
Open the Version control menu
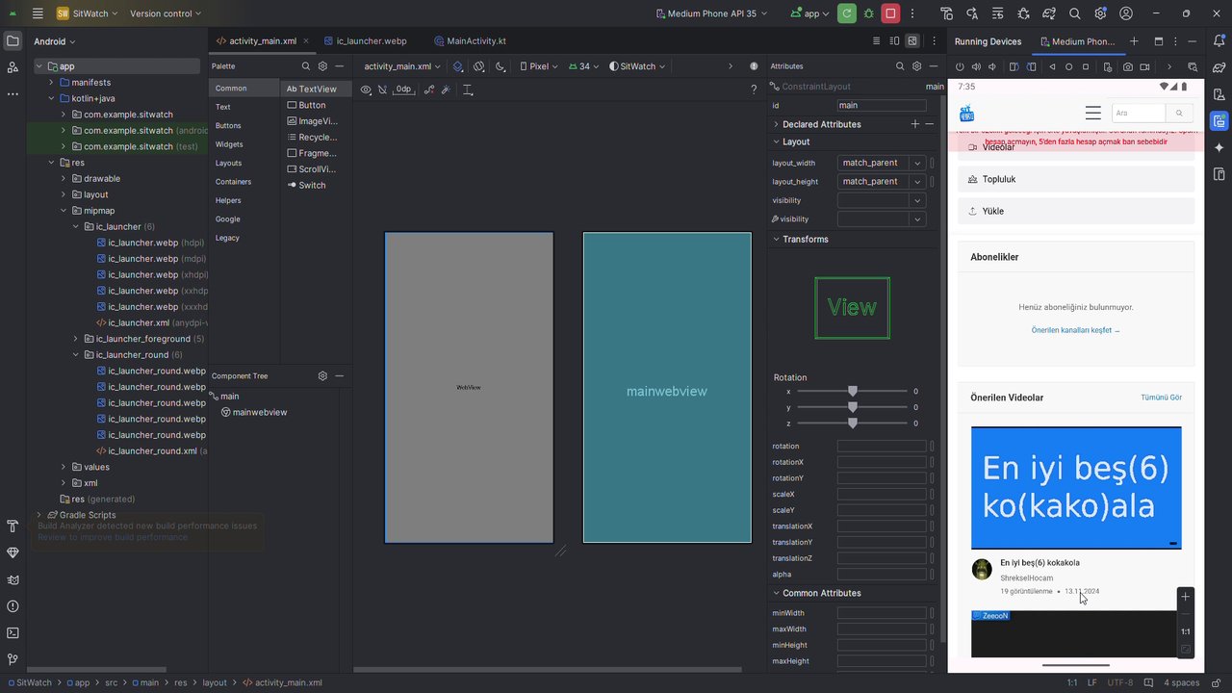(x=166, y=13)
